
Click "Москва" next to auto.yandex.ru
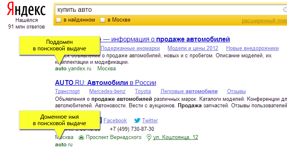click(x=106, y=69)
